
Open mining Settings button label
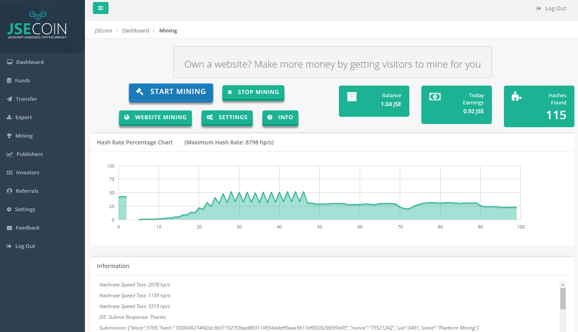click(233, 117)
